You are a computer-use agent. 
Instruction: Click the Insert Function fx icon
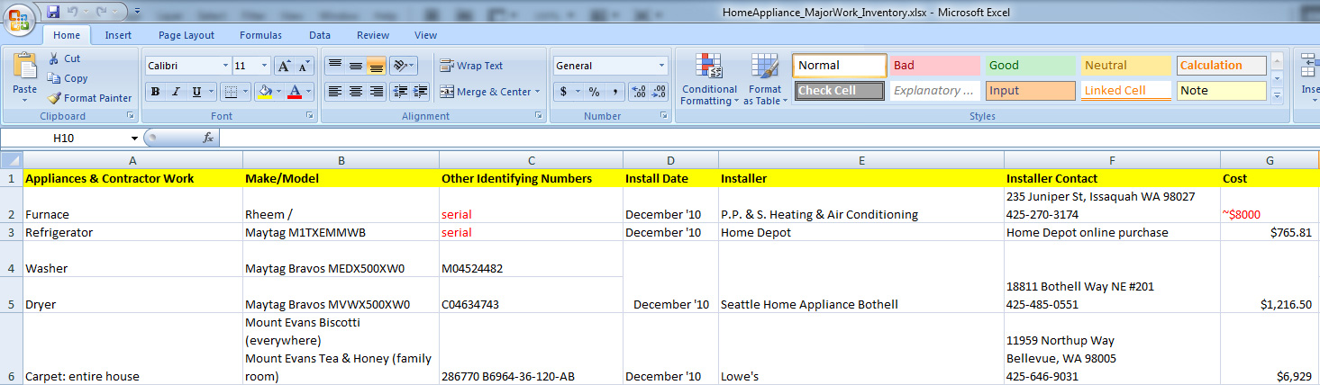208,138
